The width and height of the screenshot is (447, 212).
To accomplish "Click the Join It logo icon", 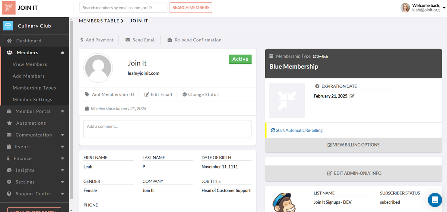I will [x=9, y=8].
